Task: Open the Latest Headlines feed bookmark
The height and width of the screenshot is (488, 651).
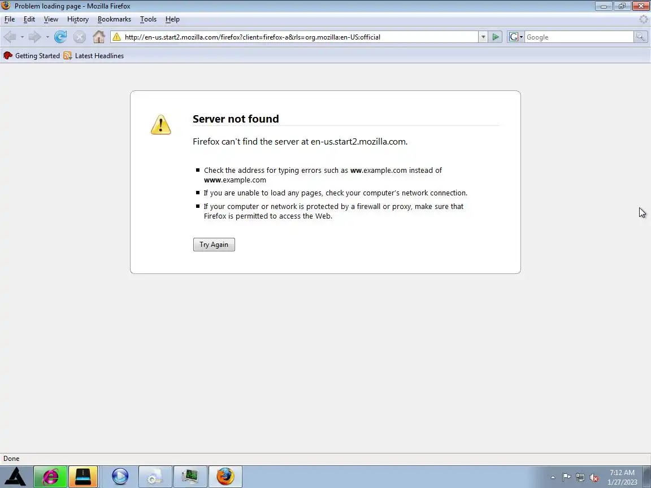Action: coord(94,55)
